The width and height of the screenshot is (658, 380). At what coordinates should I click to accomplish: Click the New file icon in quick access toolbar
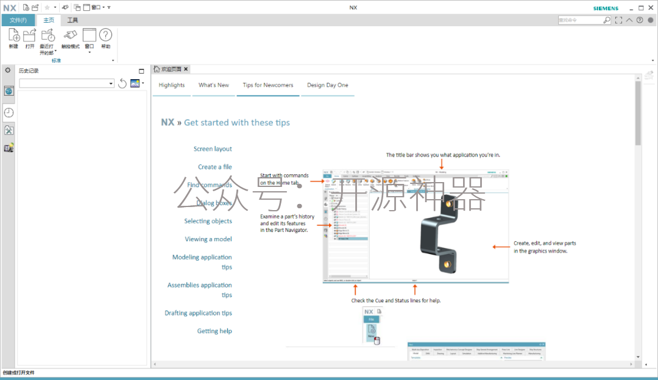coord(26,7)
